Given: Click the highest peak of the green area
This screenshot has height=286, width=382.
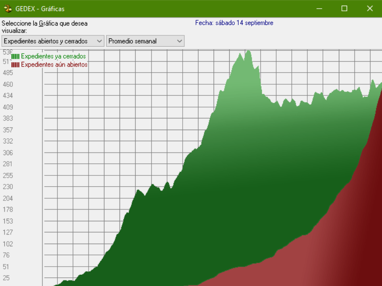Looking at the screenshot, I should [x=248, y=53].
